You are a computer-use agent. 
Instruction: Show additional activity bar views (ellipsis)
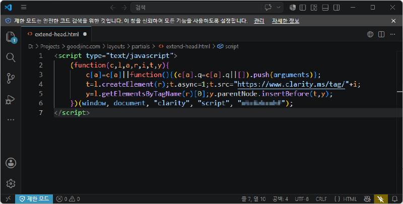[11, 120]
